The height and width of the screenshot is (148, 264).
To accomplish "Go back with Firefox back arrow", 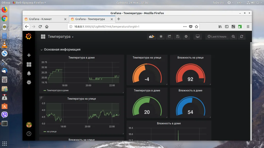I will 27,26.
